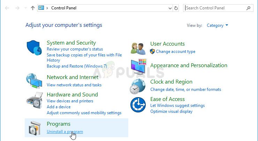Click the Uninstall a program link

(x=65, y=132)
